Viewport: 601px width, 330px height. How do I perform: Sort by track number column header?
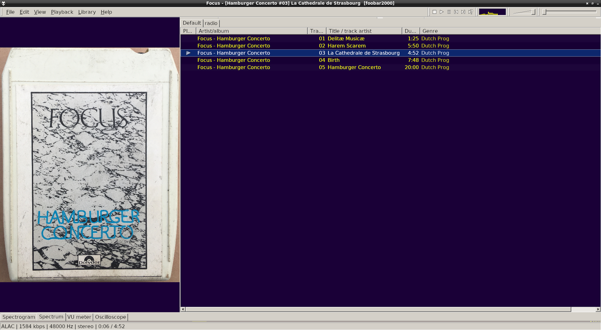[317, 31]
